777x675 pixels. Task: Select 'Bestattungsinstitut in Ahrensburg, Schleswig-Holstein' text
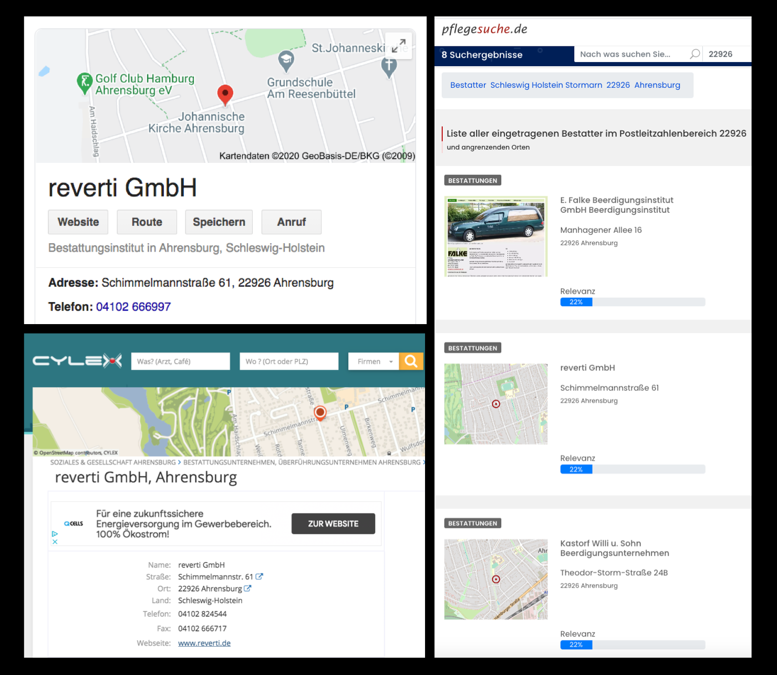187,248
